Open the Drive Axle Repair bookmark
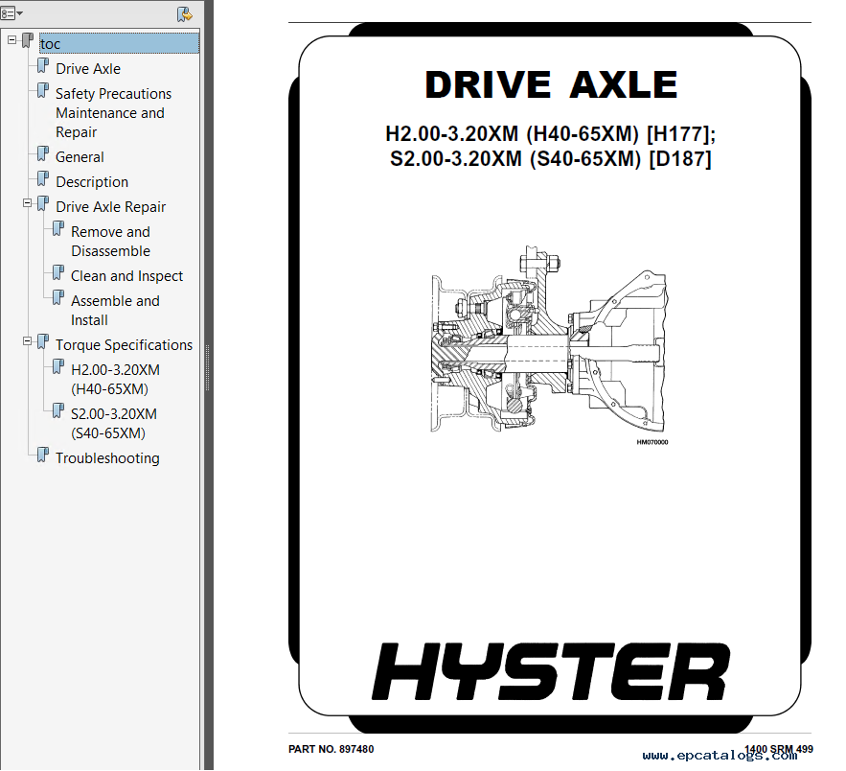The image size is (846, 771). 110,207
